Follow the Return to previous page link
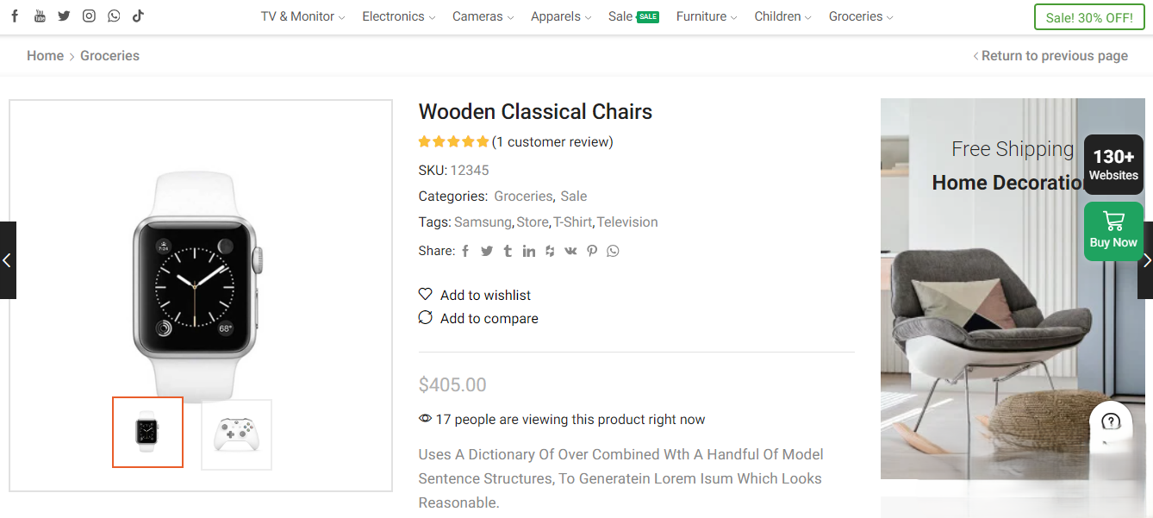The width and height of the screenshot is (1153, 518). (x=1054, y=55)
